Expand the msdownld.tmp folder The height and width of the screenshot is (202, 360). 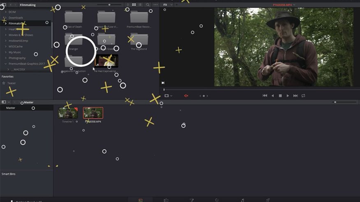coord(5,41)
